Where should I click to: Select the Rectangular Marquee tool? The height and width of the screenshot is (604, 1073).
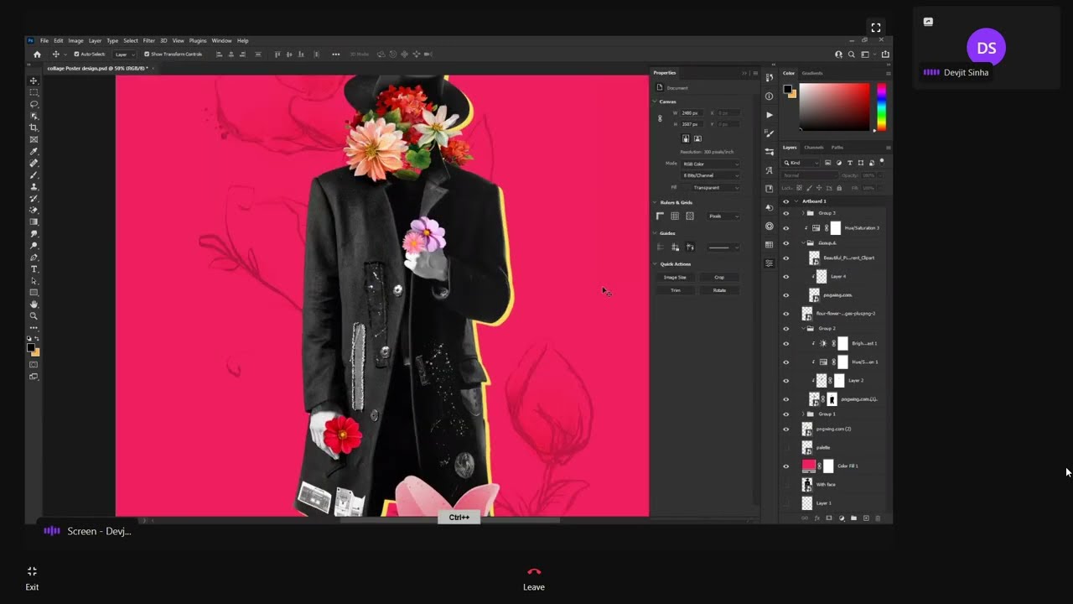(x=34, y=92)
